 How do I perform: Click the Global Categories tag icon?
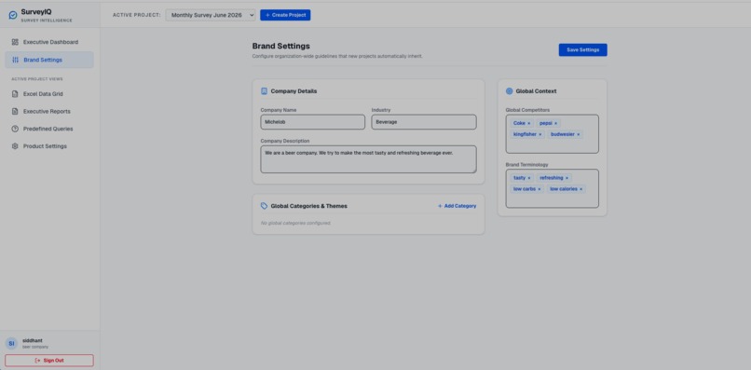pos(264,206)
